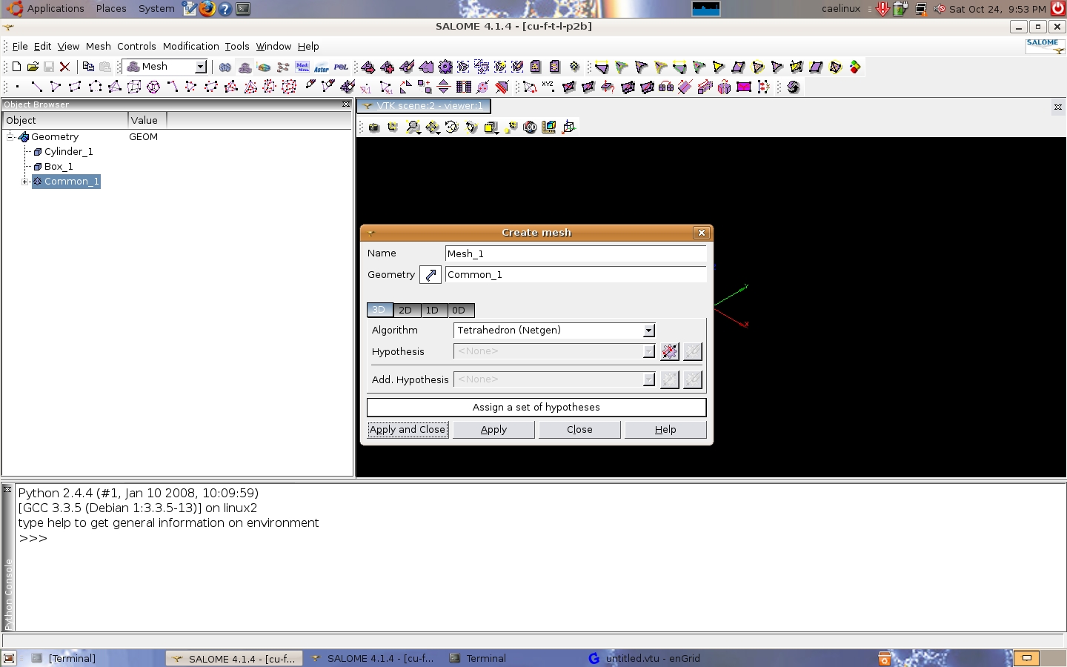The height and width of the screenshot is (667, 1067).
Task: Click the add edge line icon
Action: (36, 87)
